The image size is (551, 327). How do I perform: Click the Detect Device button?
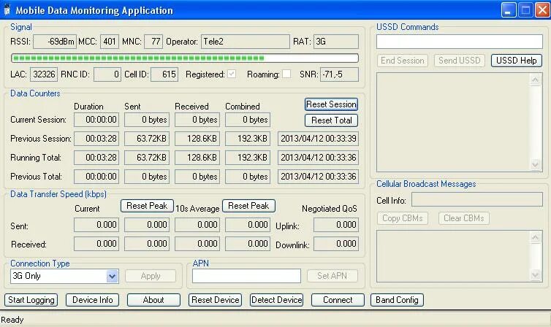276,300
